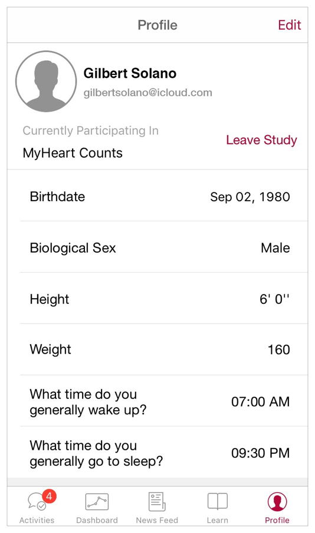
Task: Tap the profile avatar placeholder image
Action: point(46,81)
